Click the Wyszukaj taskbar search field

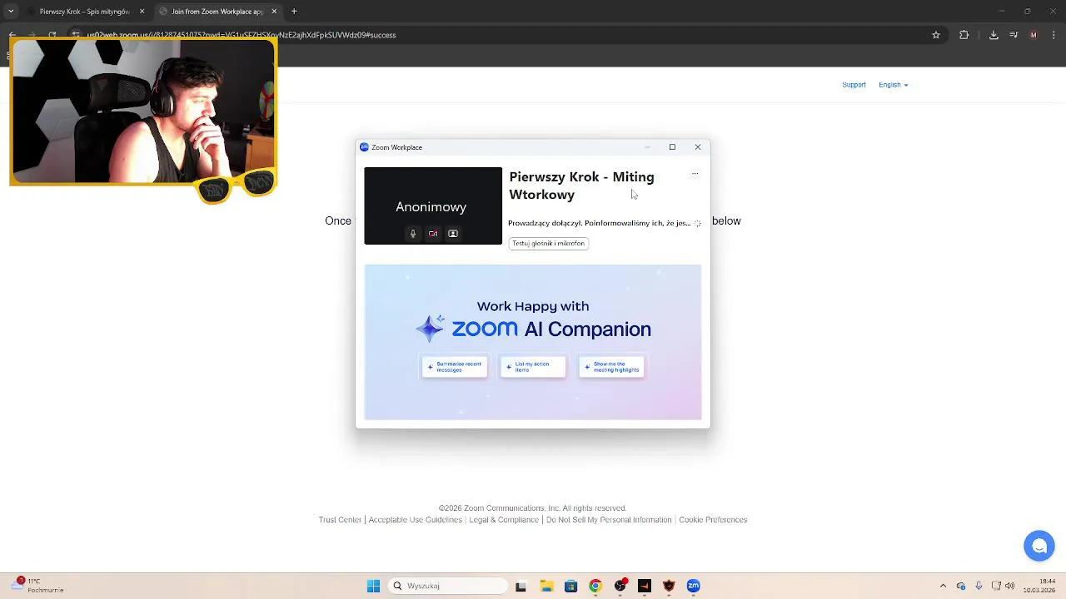(449, 586)
